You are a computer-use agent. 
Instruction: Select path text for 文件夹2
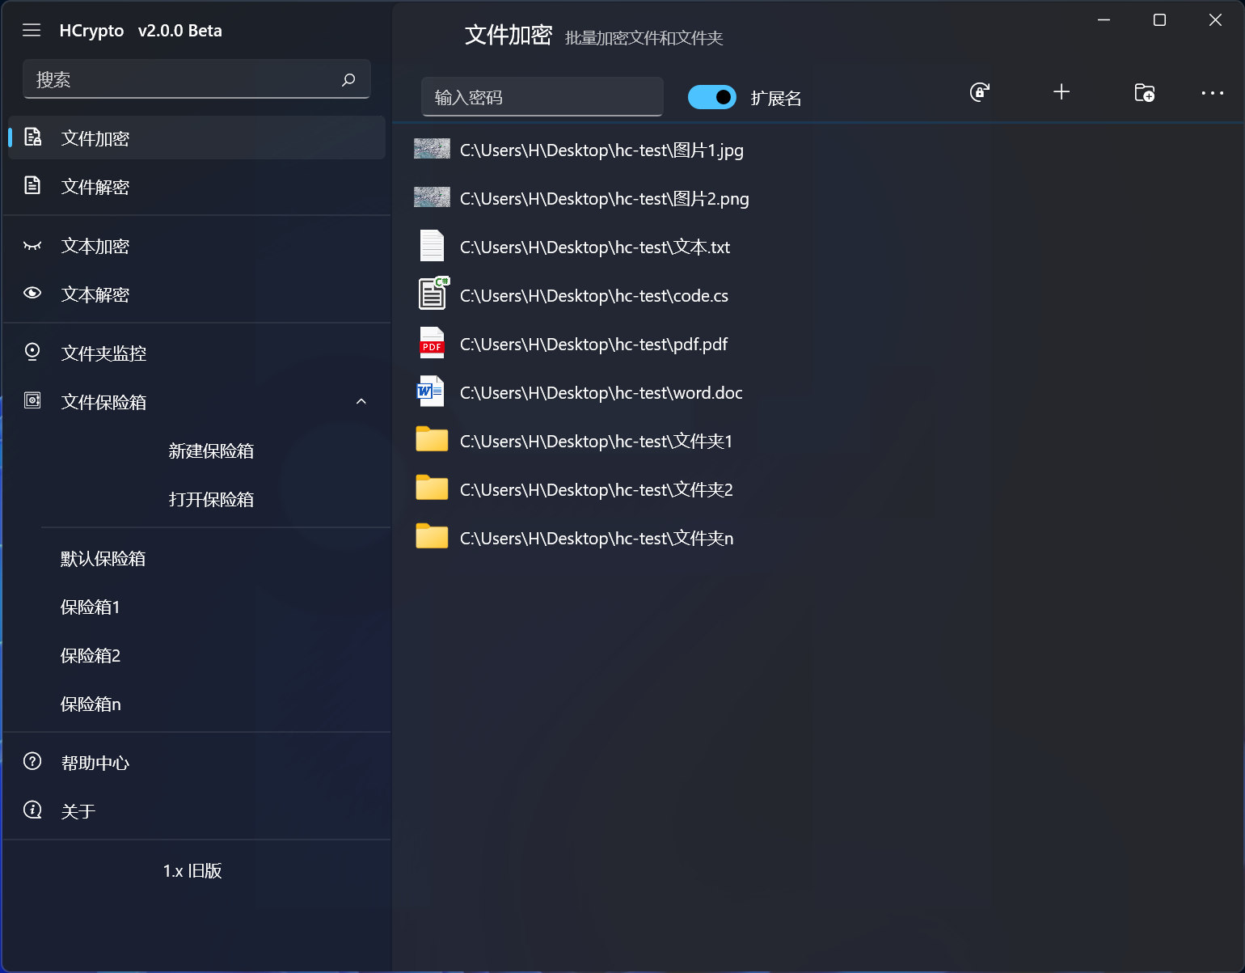pos(597,489)
